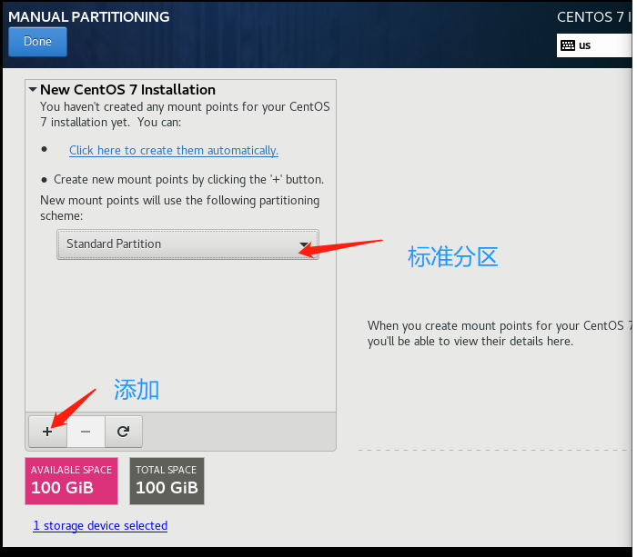Click the blue Done button

point(37,42)
